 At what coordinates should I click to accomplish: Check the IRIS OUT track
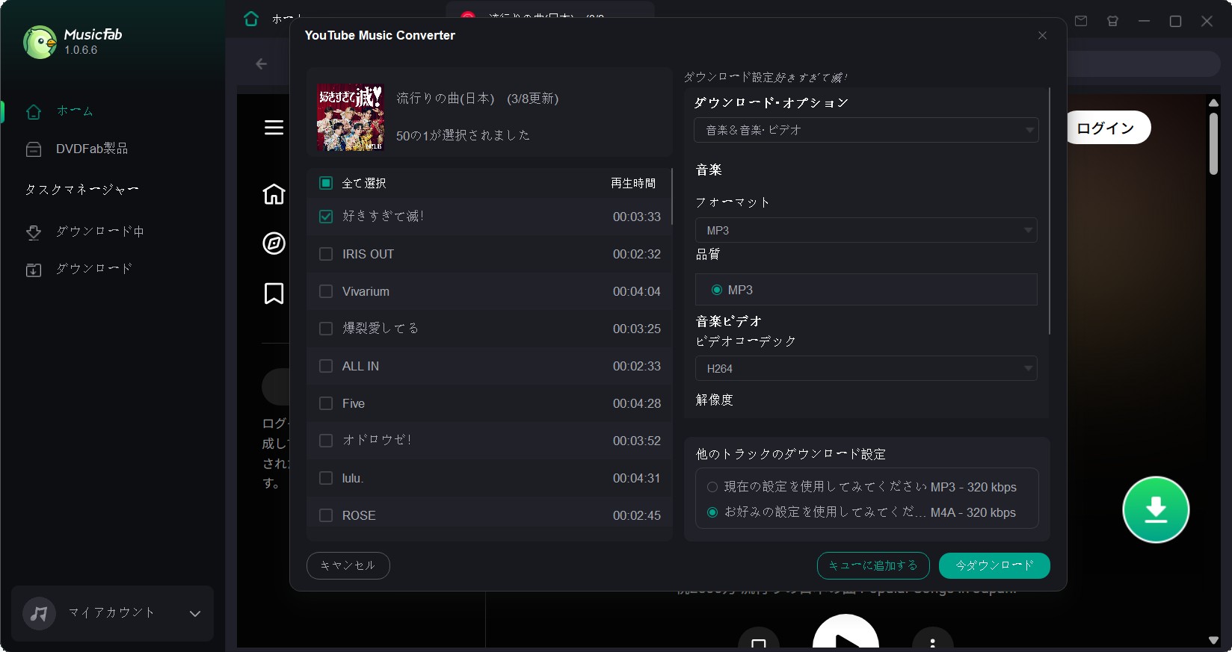click(326, 254)
